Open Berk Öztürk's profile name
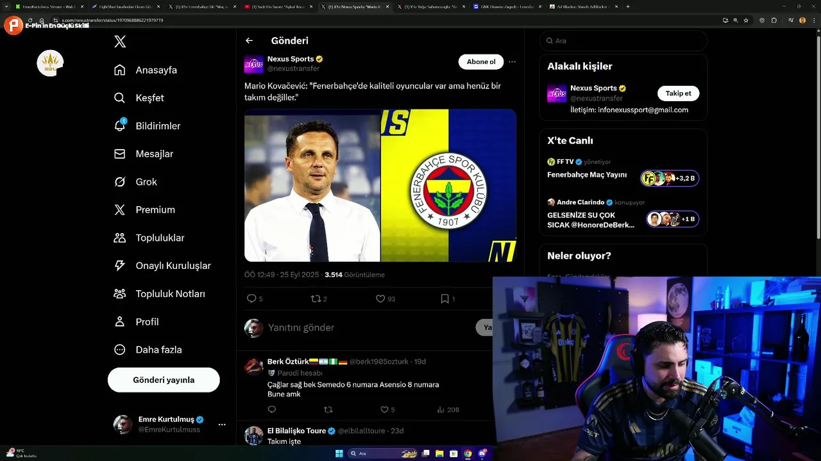This screenshot has height=461, width=821. (288, 362)
